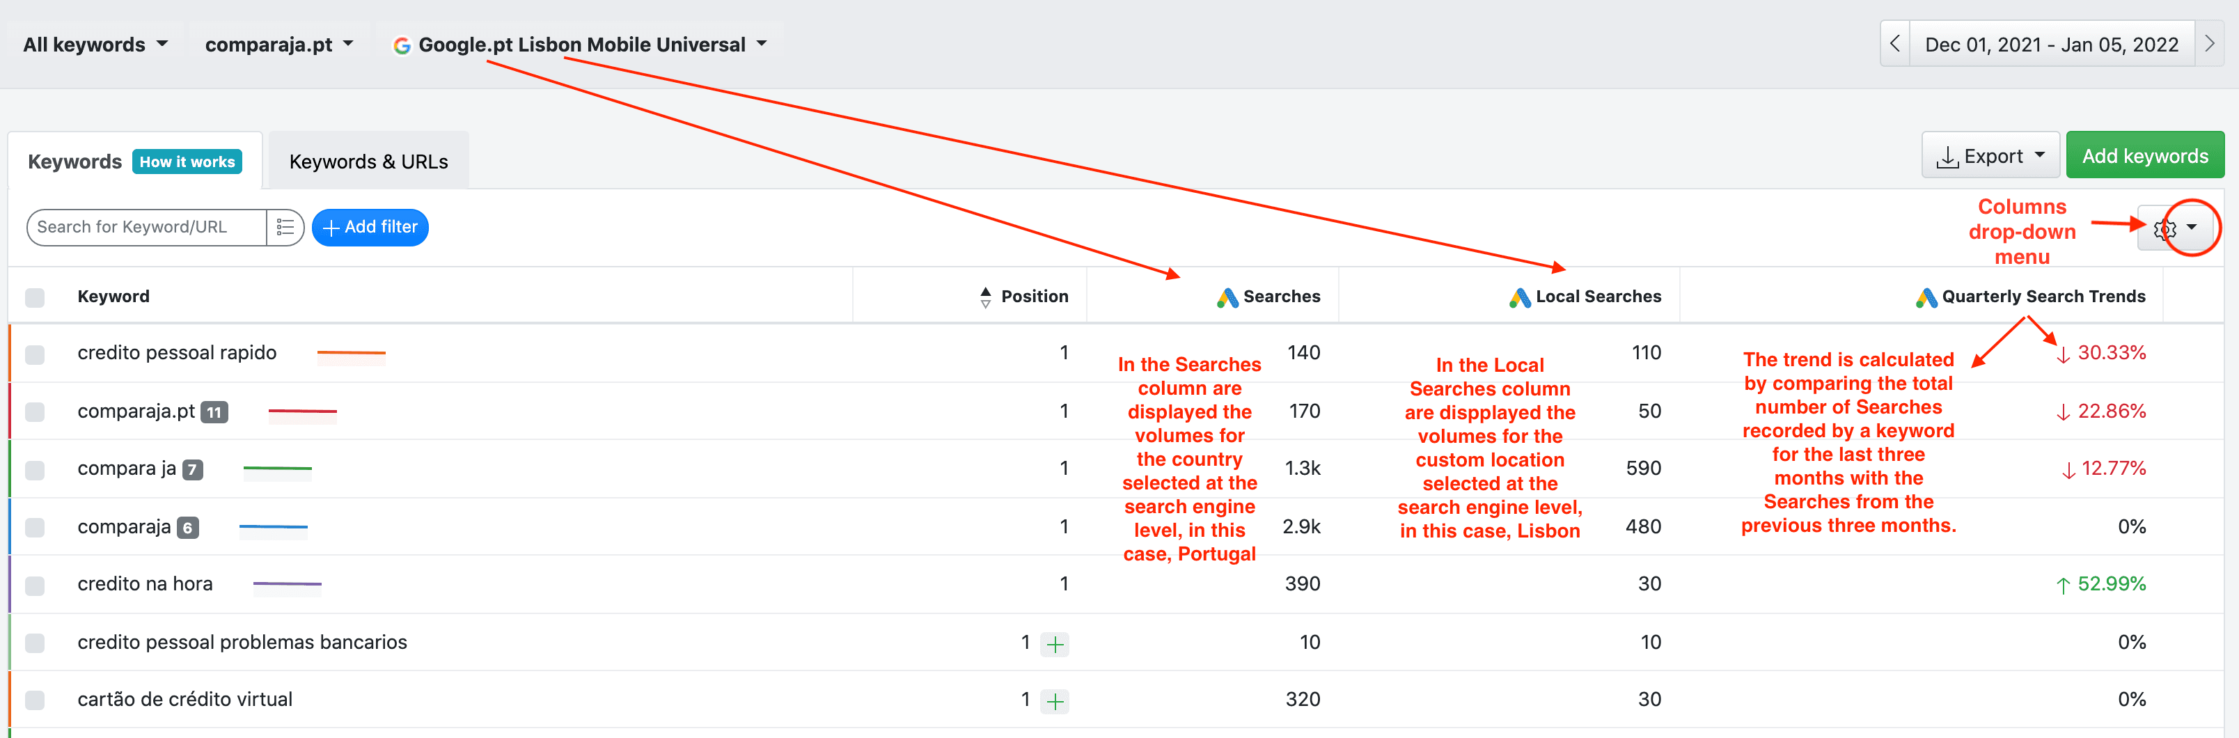Click the Google Ads icon next to Searches
The width and height of the screenshot is (2239, 738).
point(1227,297)
